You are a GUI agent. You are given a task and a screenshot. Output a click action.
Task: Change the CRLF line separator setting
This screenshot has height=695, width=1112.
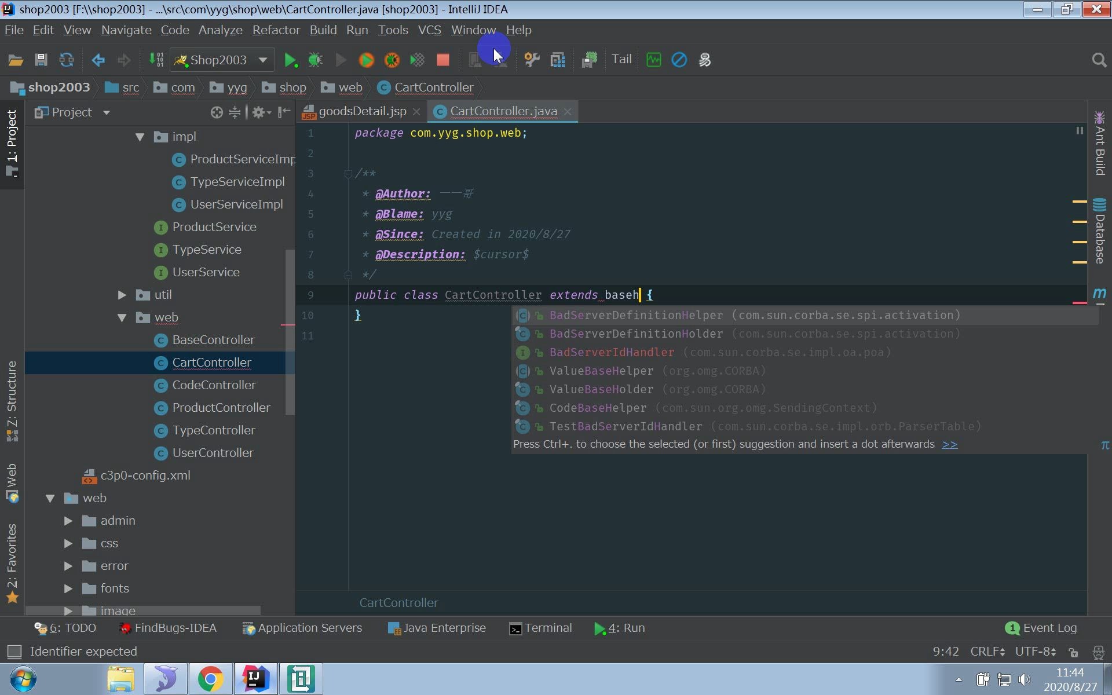(987, 652)
